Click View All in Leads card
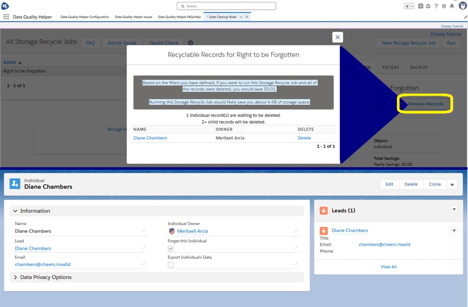 pyautogui.click(x=388, y=267)
